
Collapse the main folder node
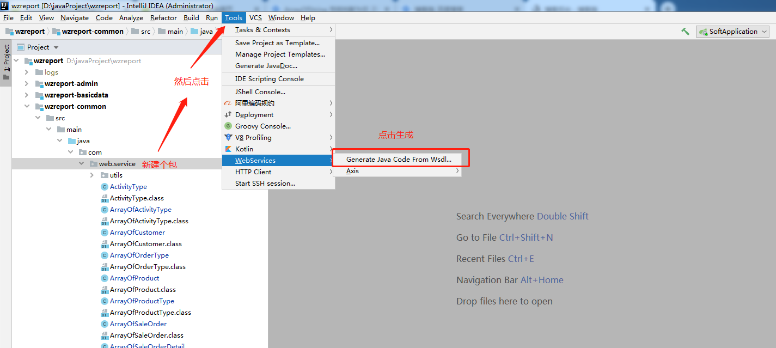pos(49,130)
